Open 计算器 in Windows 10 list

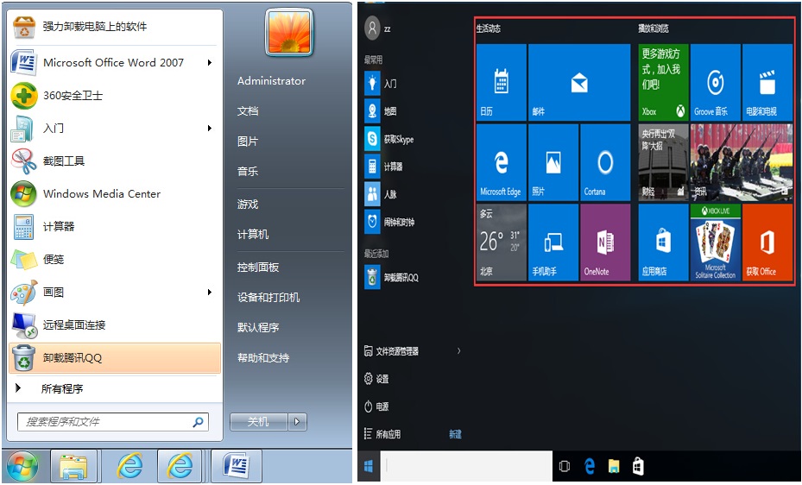383,167
